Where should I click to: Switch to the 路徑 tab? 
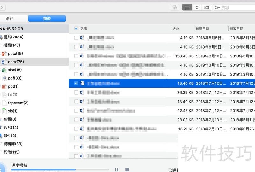click(10, 18)
